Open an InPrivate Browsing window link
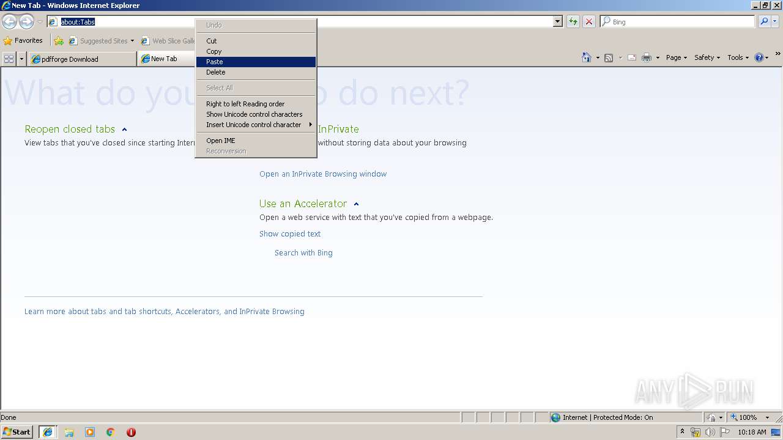The width and height of the screenshot is (783, 440). [x=323, y=174]
